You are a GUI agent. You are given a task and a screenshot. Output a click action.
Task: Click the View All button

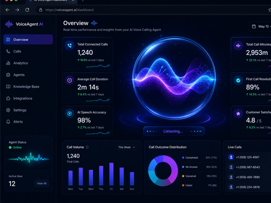click(x=42, y=183)
